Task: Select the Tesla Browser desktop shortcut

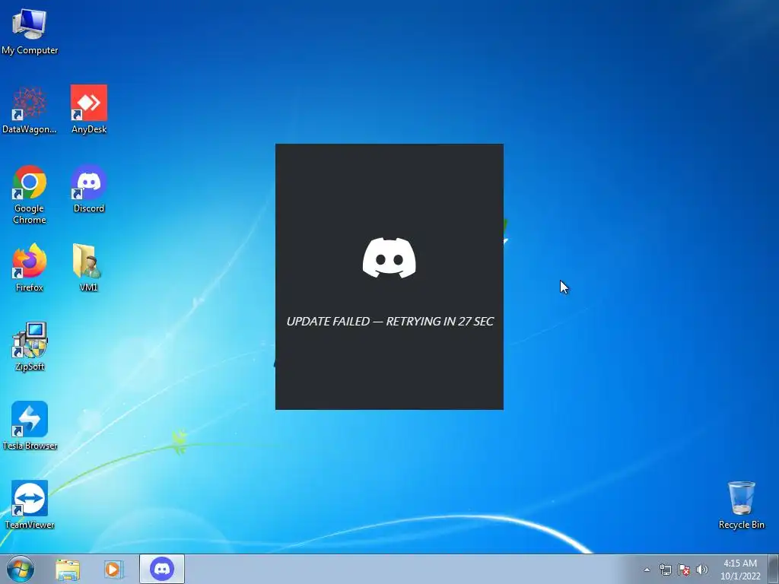Action: (x=30, y=426)
